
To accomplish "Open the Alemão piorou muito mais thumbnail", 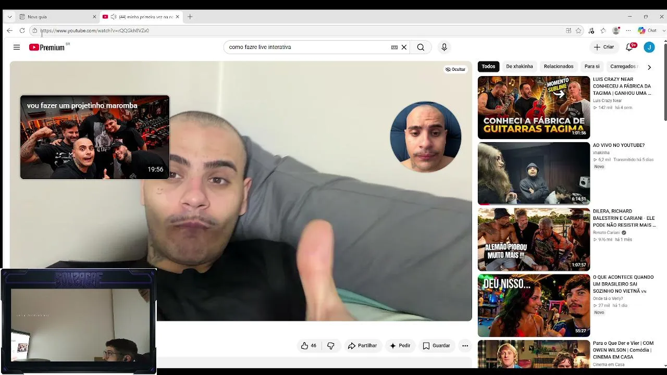I will 534,240.
